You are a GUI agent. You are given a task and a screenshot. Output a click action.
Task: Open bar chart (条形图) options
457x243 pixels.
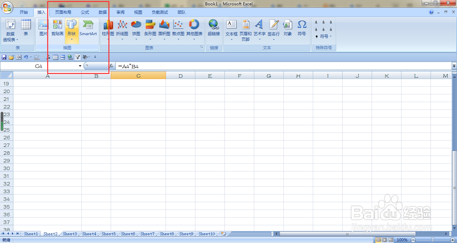[x=150, y=30]
